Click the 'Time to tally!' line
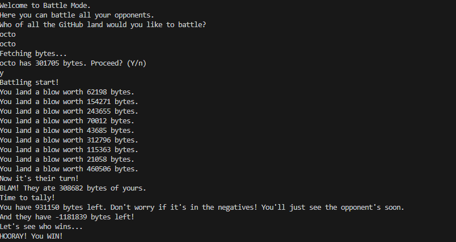The image size is (456, 242). click(x=28, y=198)
